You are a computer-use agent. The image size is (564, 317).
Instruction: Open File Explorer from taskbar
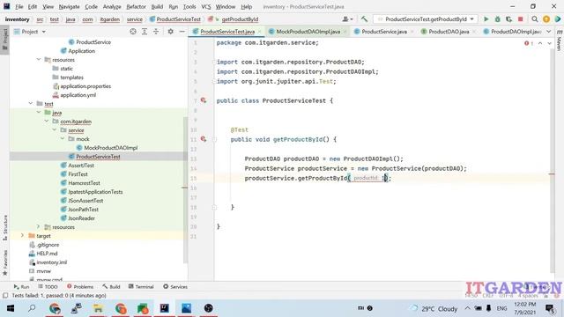point(98,308)
